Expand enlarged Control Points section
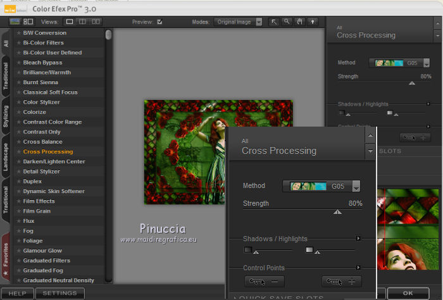Viewport: 443px width, 300px height. coord(358,268)
